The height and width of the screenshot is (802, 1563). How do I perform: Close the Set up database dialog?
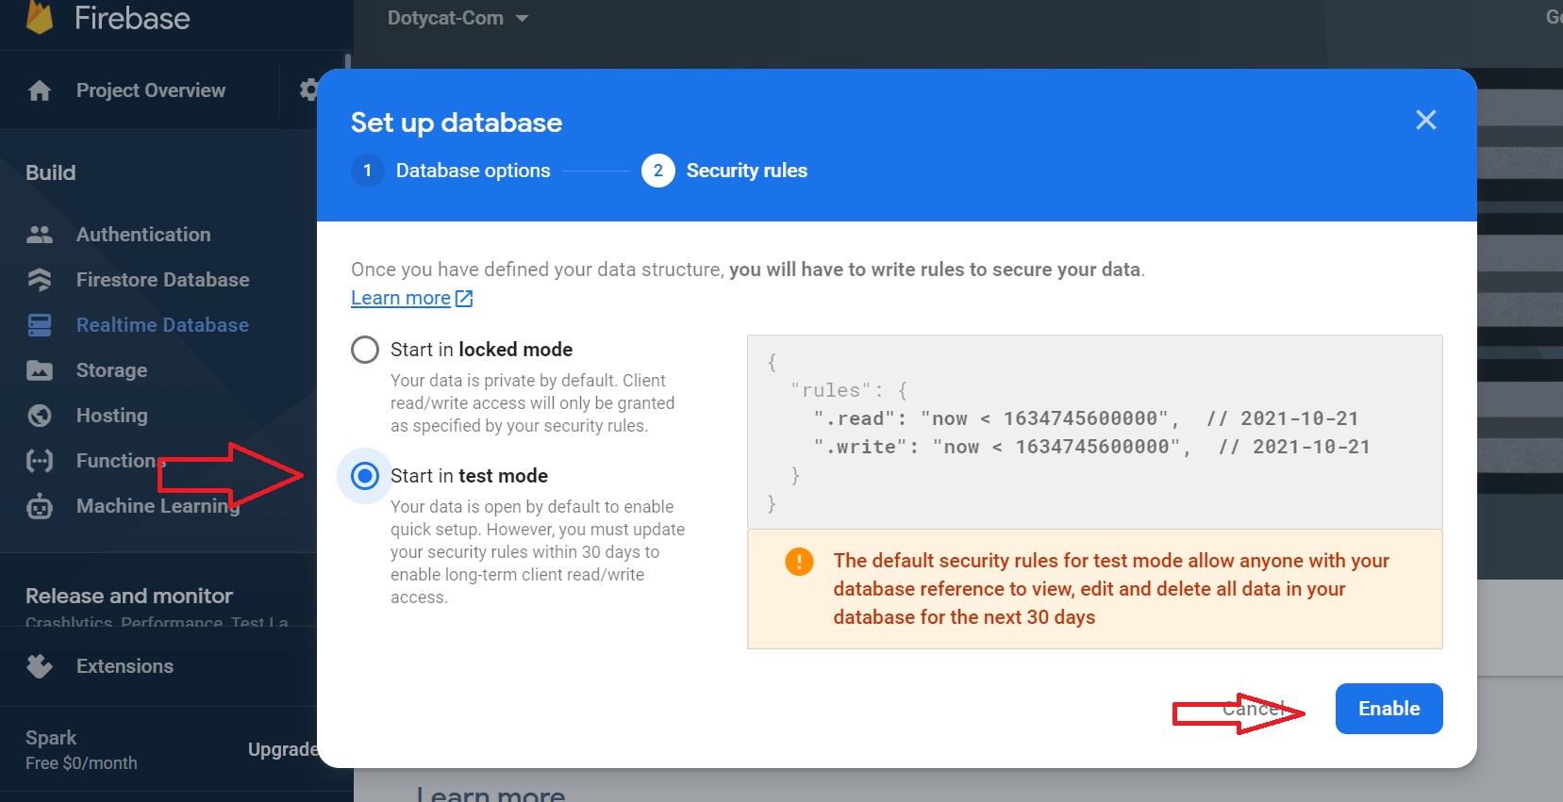click(1425, 120)
